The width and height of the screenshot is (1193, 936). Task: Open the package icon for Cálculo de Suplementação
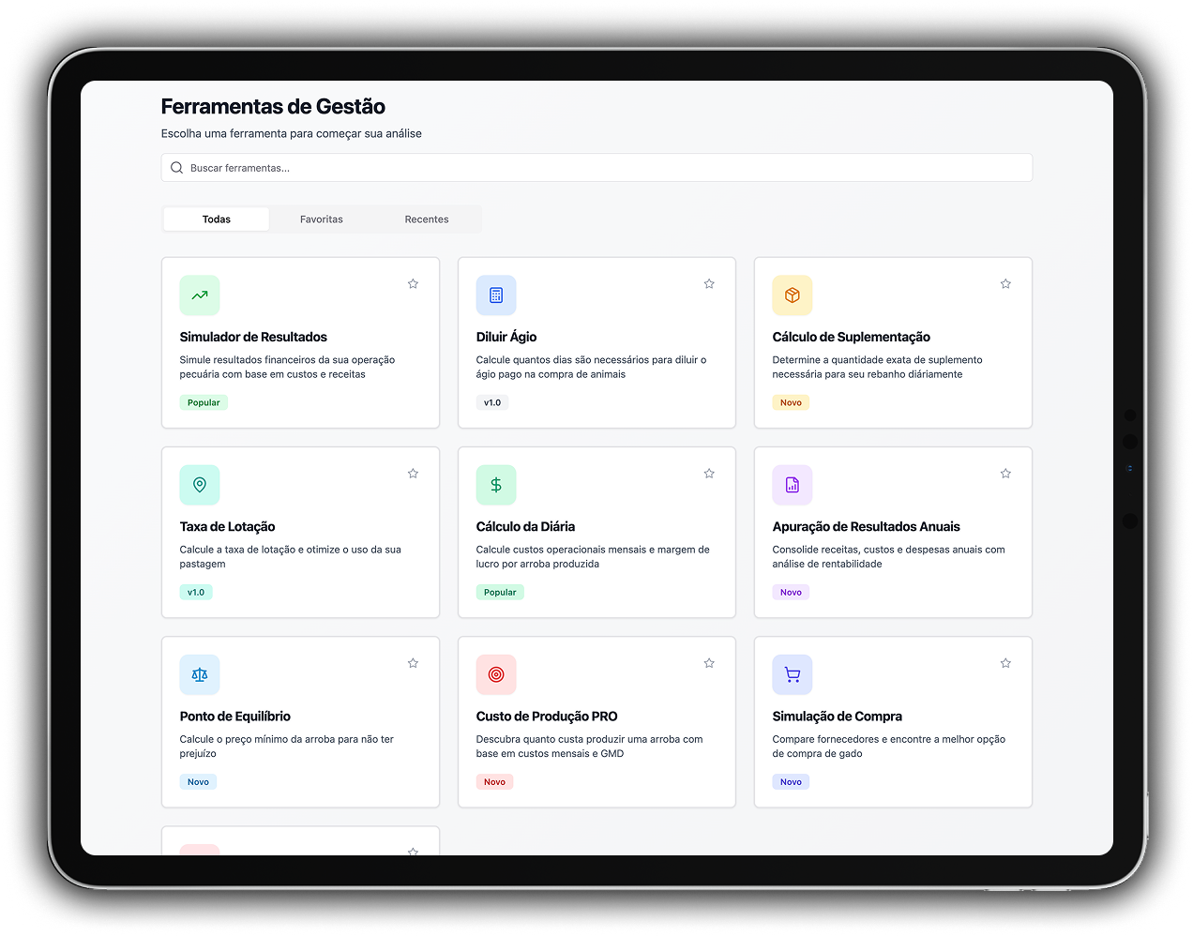(x=792, y=294)
